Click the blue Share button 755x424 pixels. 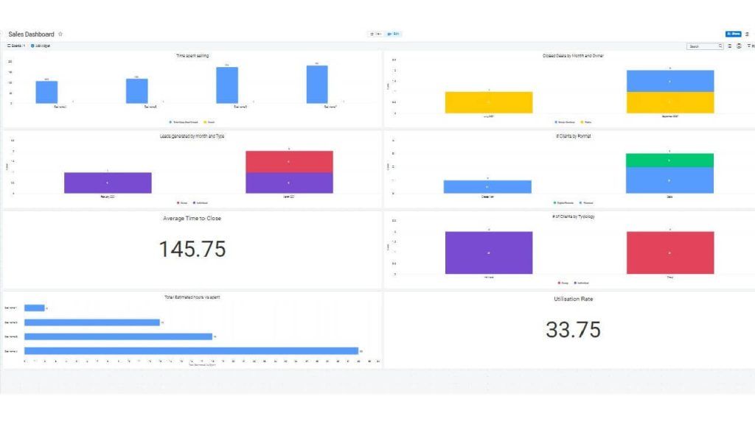pos(734,34)
